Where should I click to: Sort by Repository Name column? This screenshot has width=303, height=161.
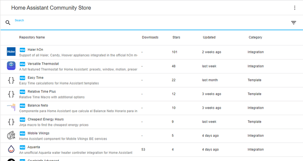pyautogui.click(x=32, y=37)
